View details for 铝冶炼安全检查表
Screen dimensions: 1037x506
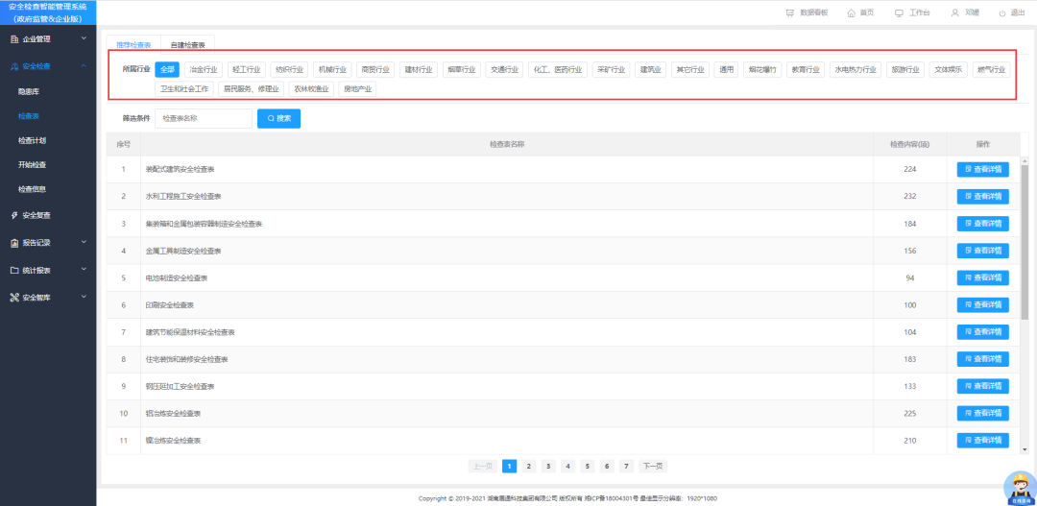coord(983,414)
